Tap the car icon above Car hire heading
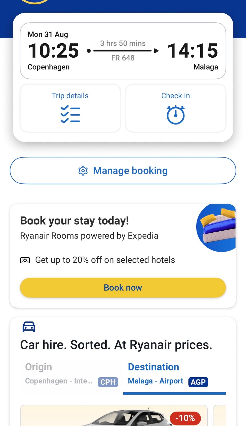246x426 pixels. (x=29, y=327)
